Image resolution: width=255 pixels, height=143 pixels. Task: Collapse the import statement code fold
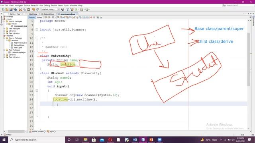(x=37, y=29)
